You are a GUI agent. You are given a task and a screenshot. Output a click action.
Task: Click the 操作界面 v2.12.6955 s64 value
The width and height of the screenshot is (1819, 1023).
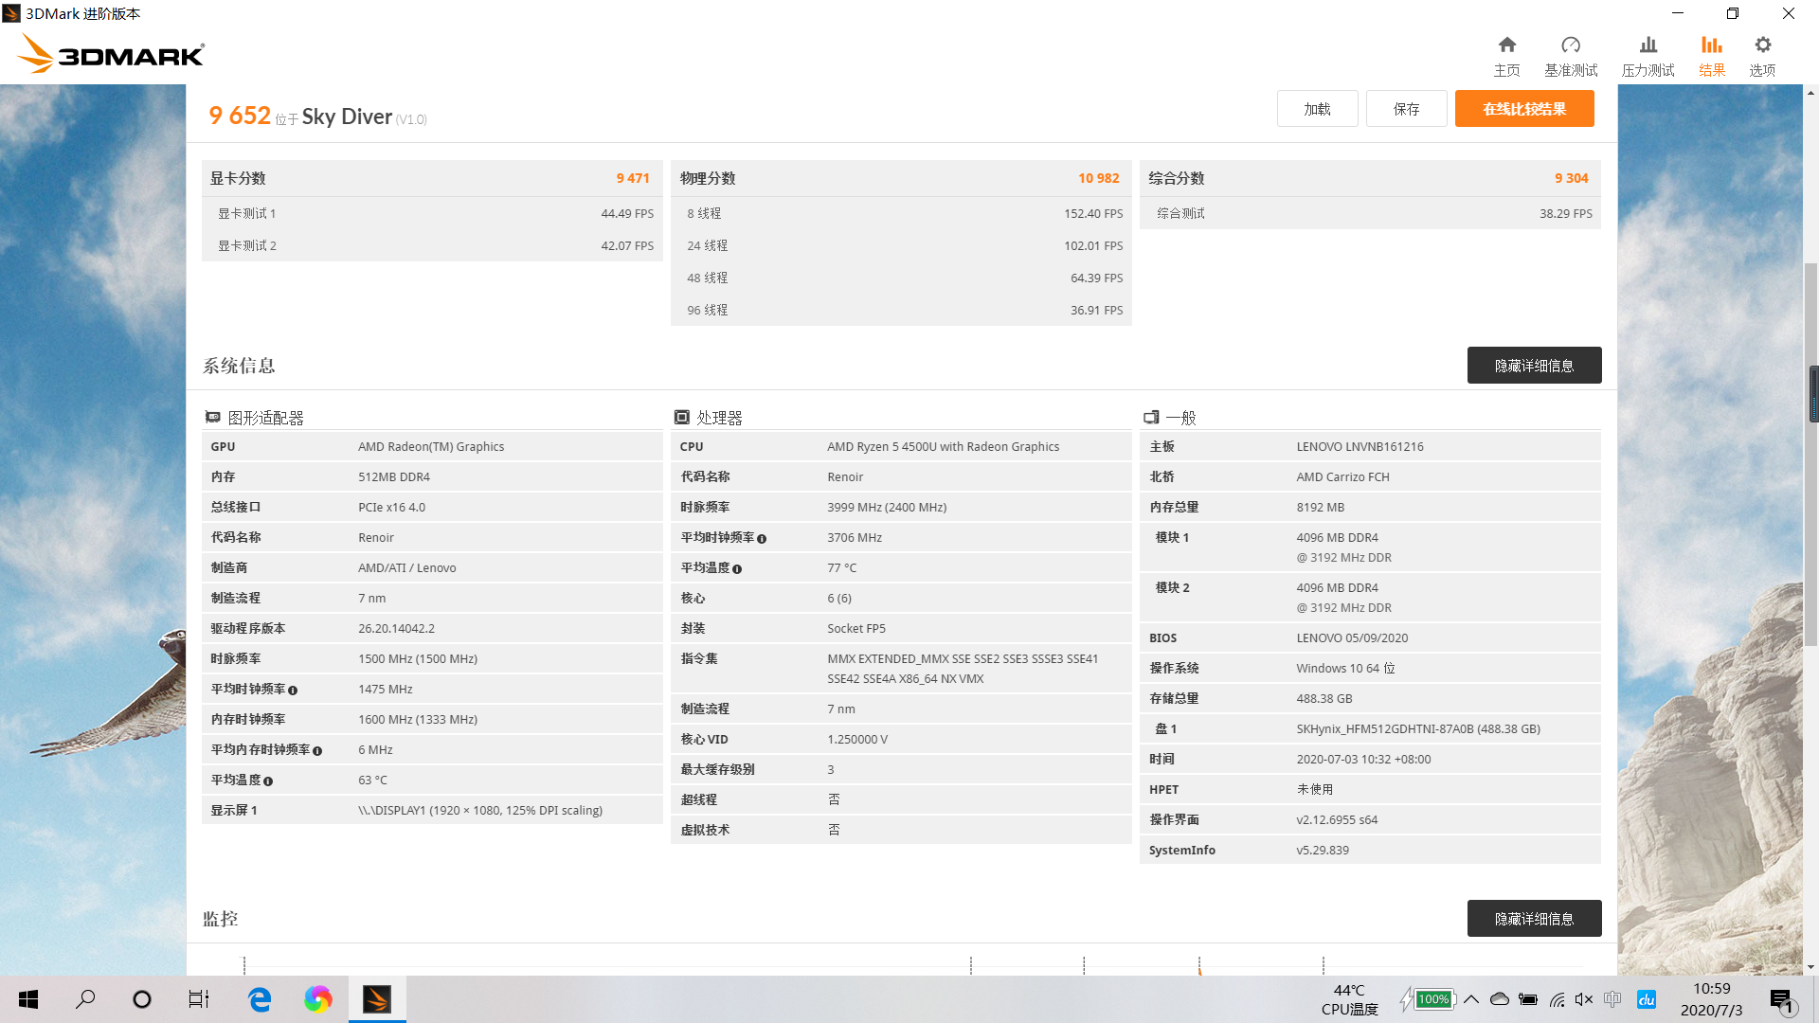(x=1337, y=820)
